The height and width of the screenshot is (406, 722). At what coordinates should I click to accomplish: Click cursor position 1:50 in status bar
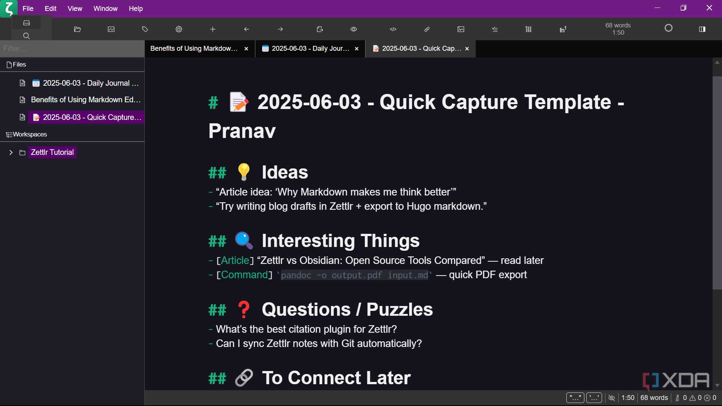pos(628,398)
